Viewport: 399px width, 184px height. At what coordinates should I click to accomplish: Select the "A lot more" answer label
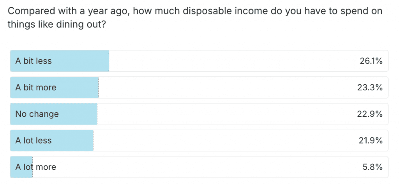click(x=36, y=167)
